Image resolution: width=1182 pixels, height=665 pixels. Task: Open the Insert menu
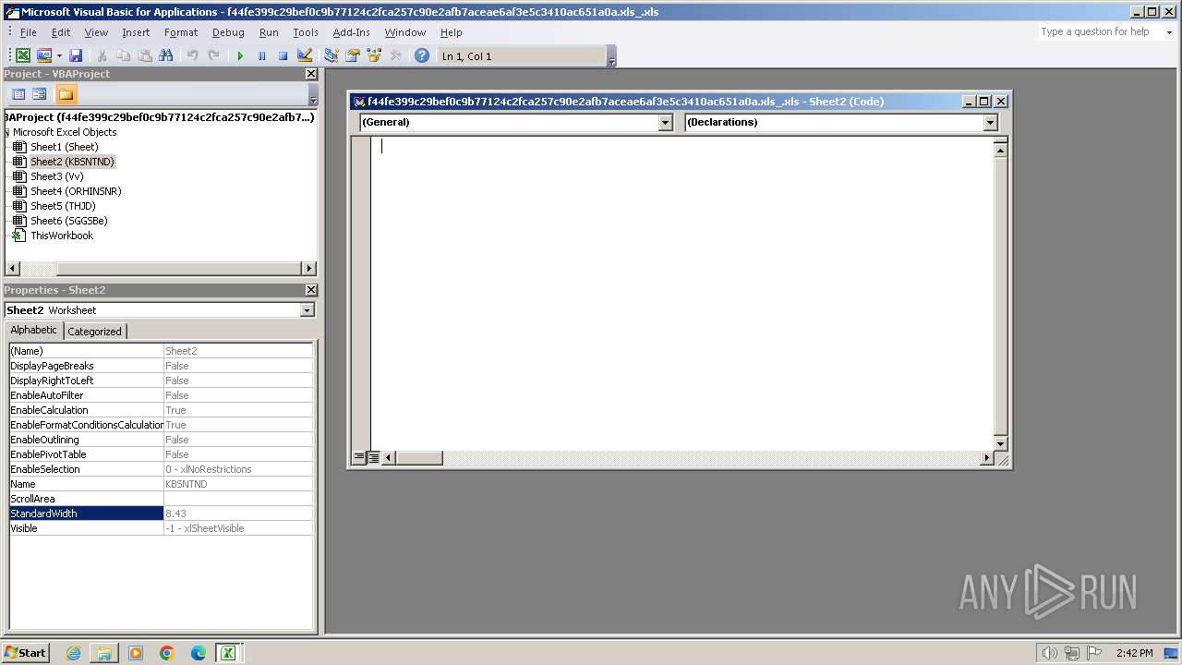136,32
